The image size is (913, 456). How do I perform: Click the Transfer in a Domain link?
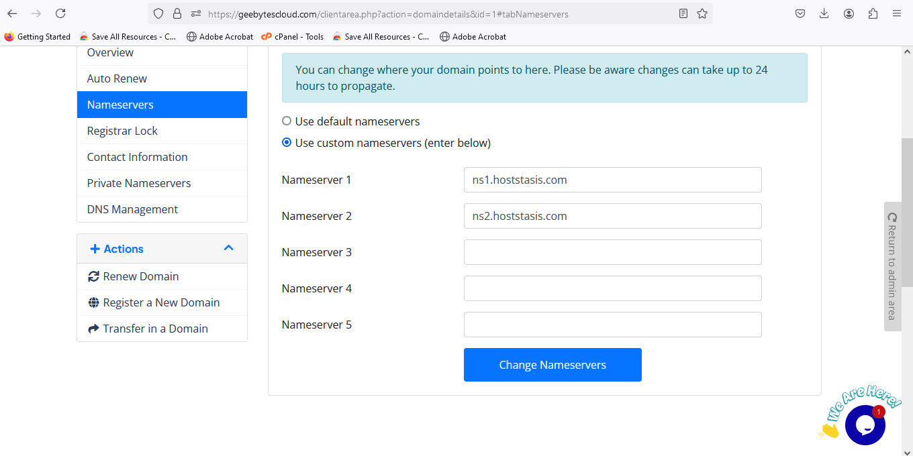pos(155,329)
